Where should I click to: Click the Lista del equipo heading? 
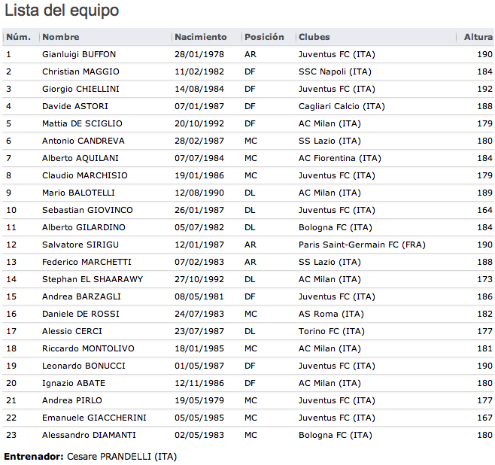pos(62,11)
